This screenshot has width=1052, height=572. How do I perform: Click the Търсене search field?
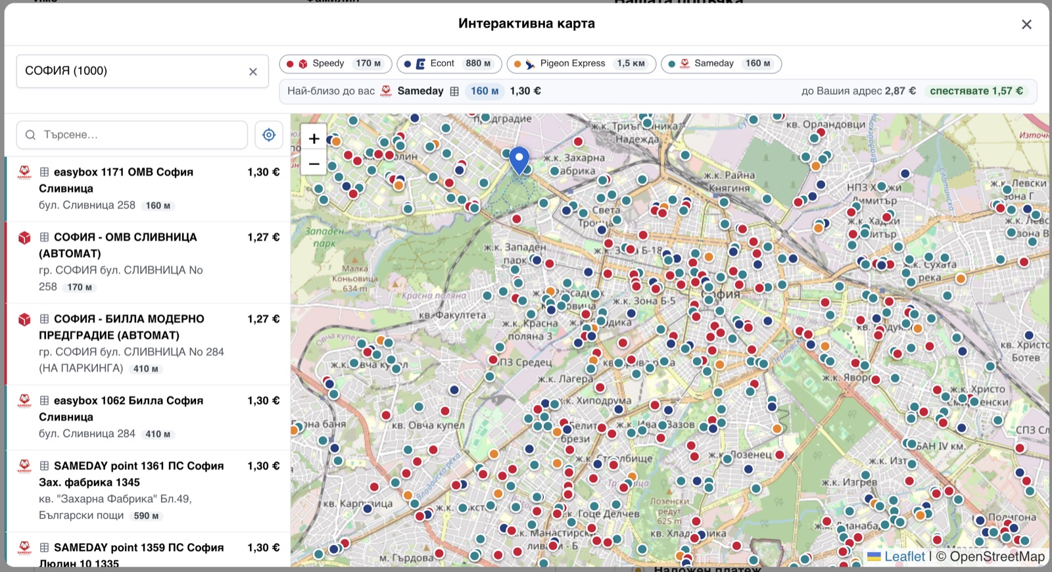tap(132, 135)
